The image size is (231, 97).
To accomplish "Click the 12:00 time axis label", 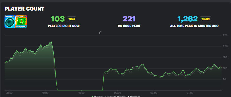I will point(45,93).
